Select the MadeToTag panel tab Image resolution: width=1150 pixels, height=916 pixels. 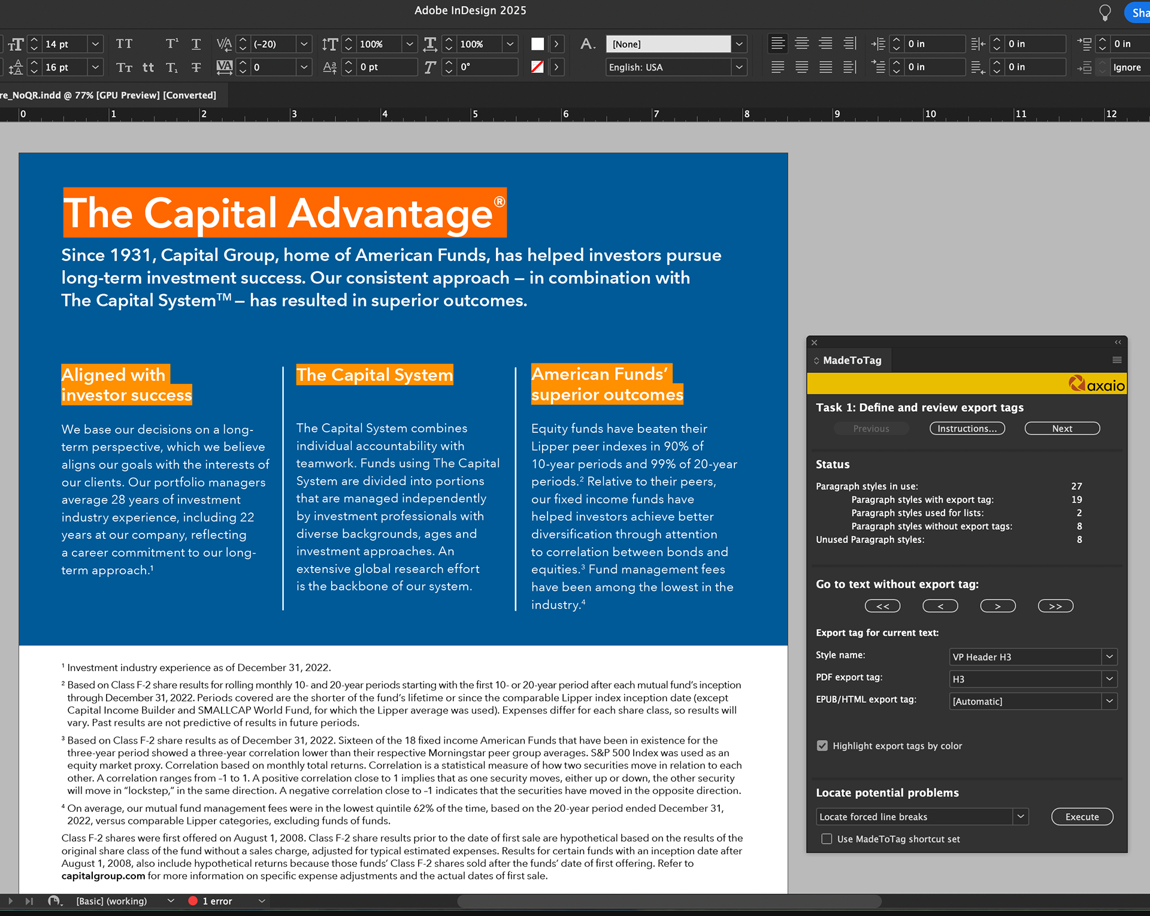(x=851, y=360)
